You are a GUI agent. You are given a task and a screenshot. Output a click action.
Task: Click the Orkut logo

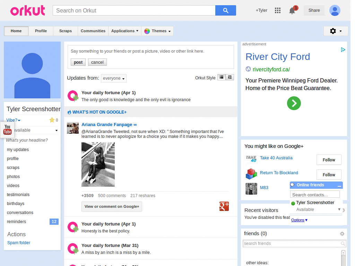pyautogui.click(x=28, y=10)
